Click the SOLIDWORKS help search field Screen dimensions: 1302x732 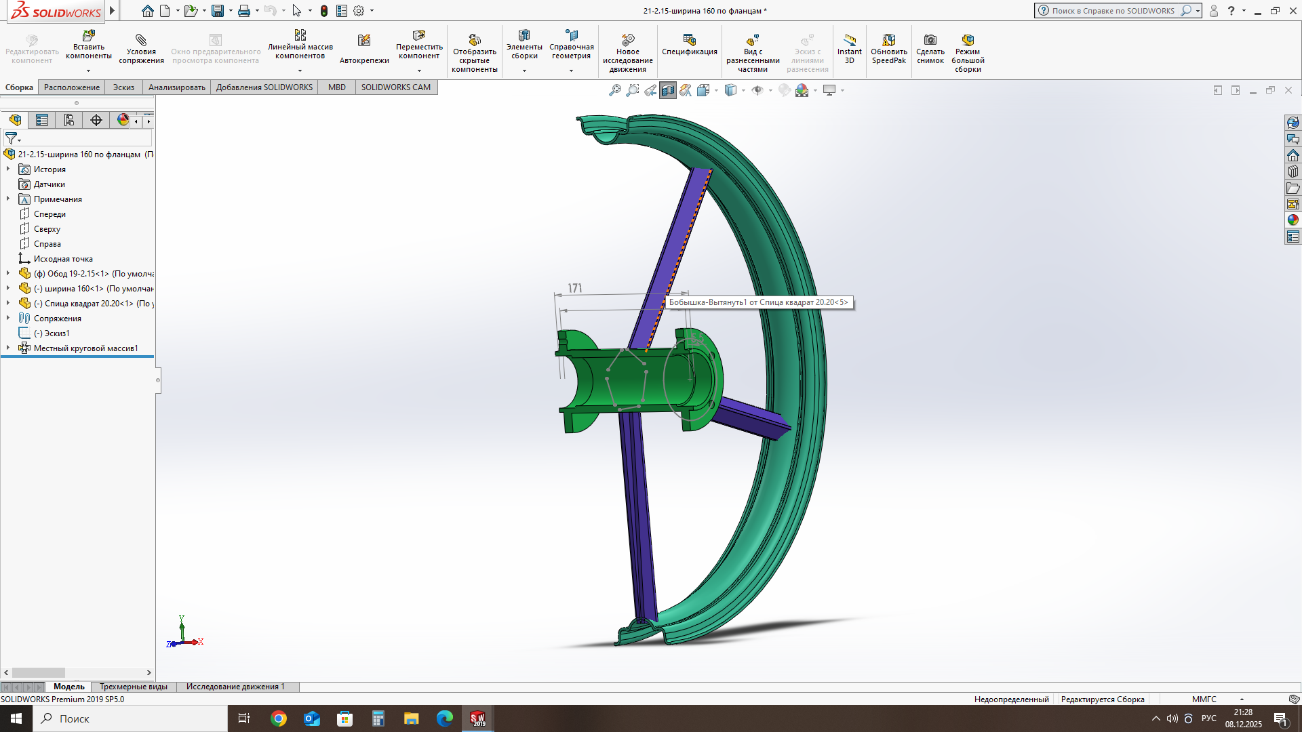(1112, 11)
